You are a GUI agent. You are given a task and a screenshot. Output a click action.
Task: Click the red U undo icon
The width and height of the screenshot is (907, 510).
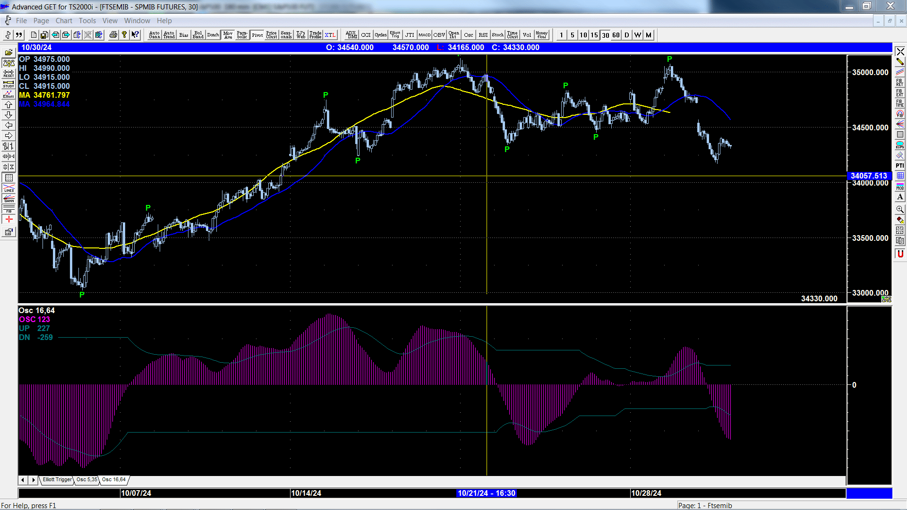pos(900,254)
